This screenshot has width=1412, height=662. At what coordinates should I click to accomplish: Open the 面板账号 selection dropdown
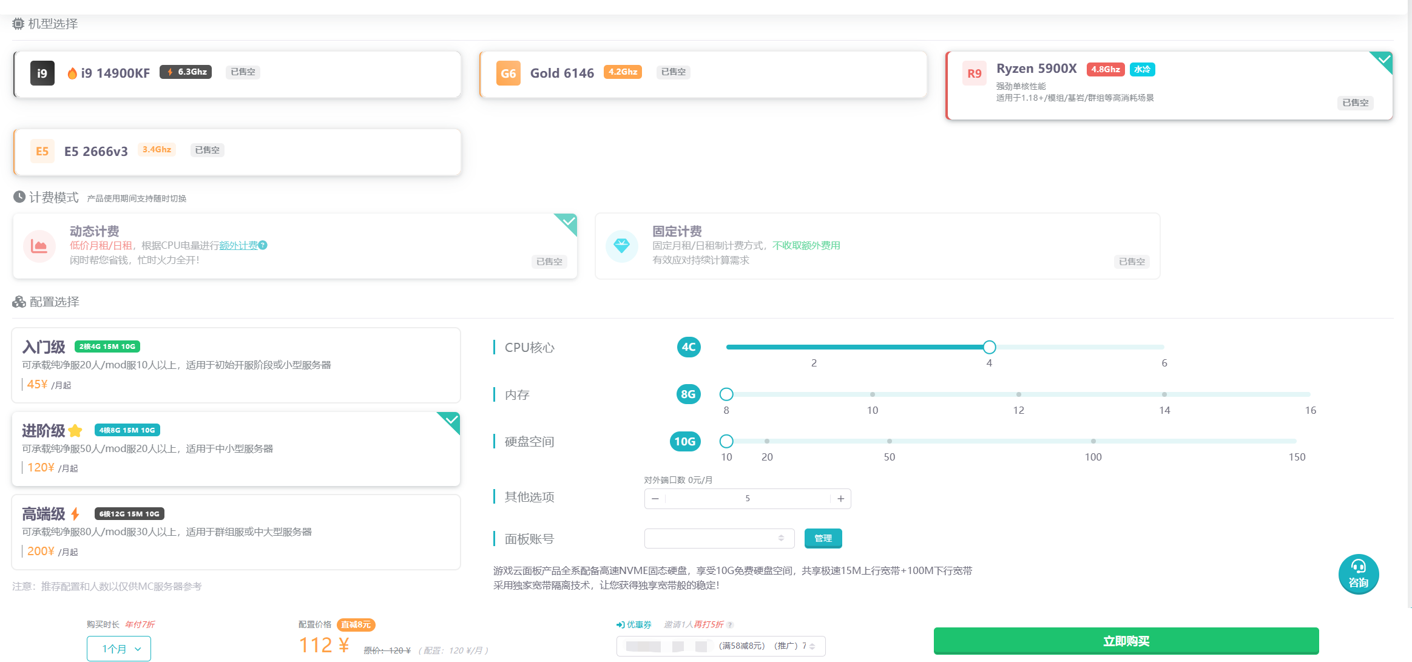(719, 538)
